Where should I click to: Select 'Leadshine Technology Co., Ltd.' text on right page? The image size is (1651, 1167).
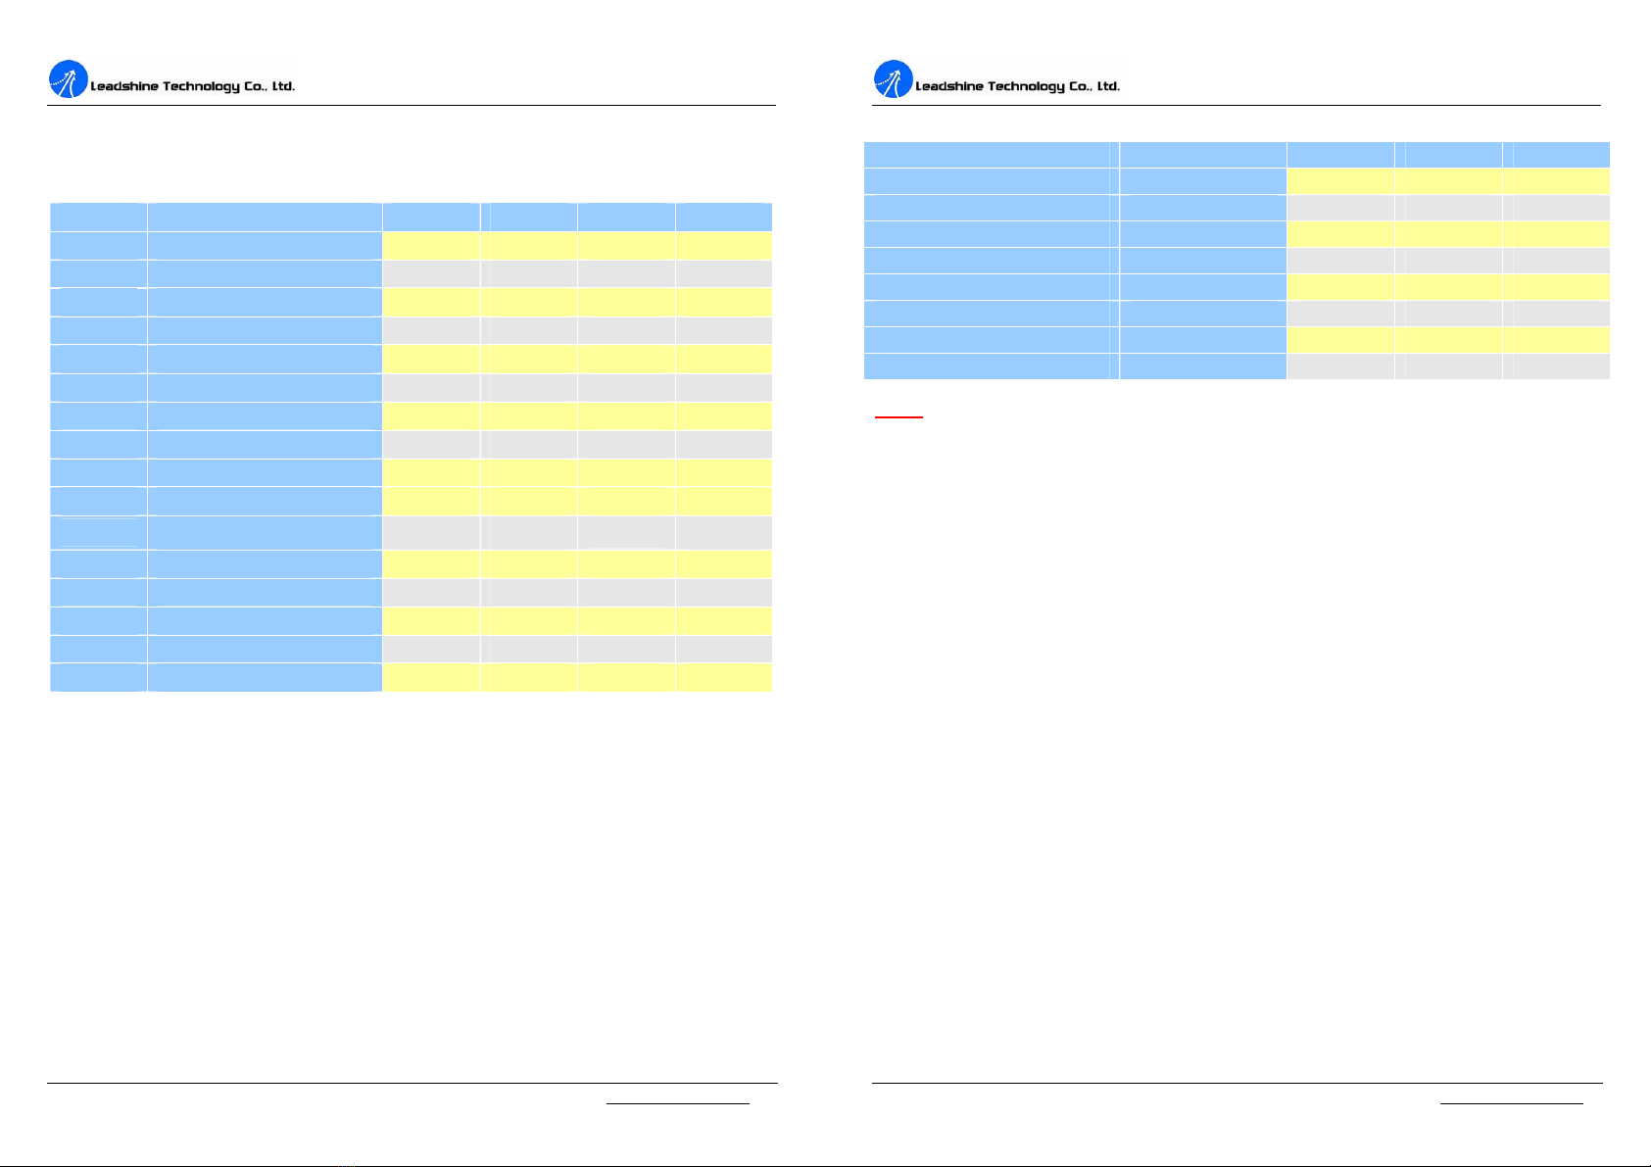point(1017,86)
